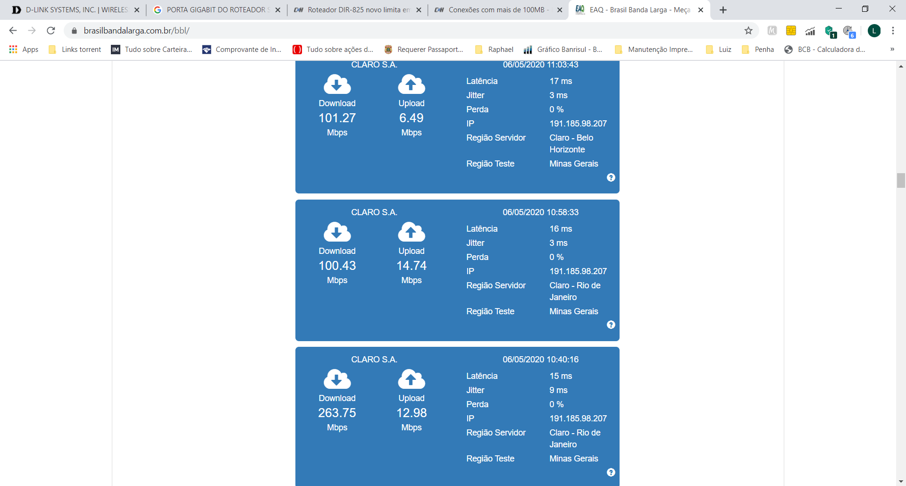Image resolution: width=906 pixels, height=486 pixels.
Task: Click the help icon on the 11:03:43 test card
Action: 611,177
